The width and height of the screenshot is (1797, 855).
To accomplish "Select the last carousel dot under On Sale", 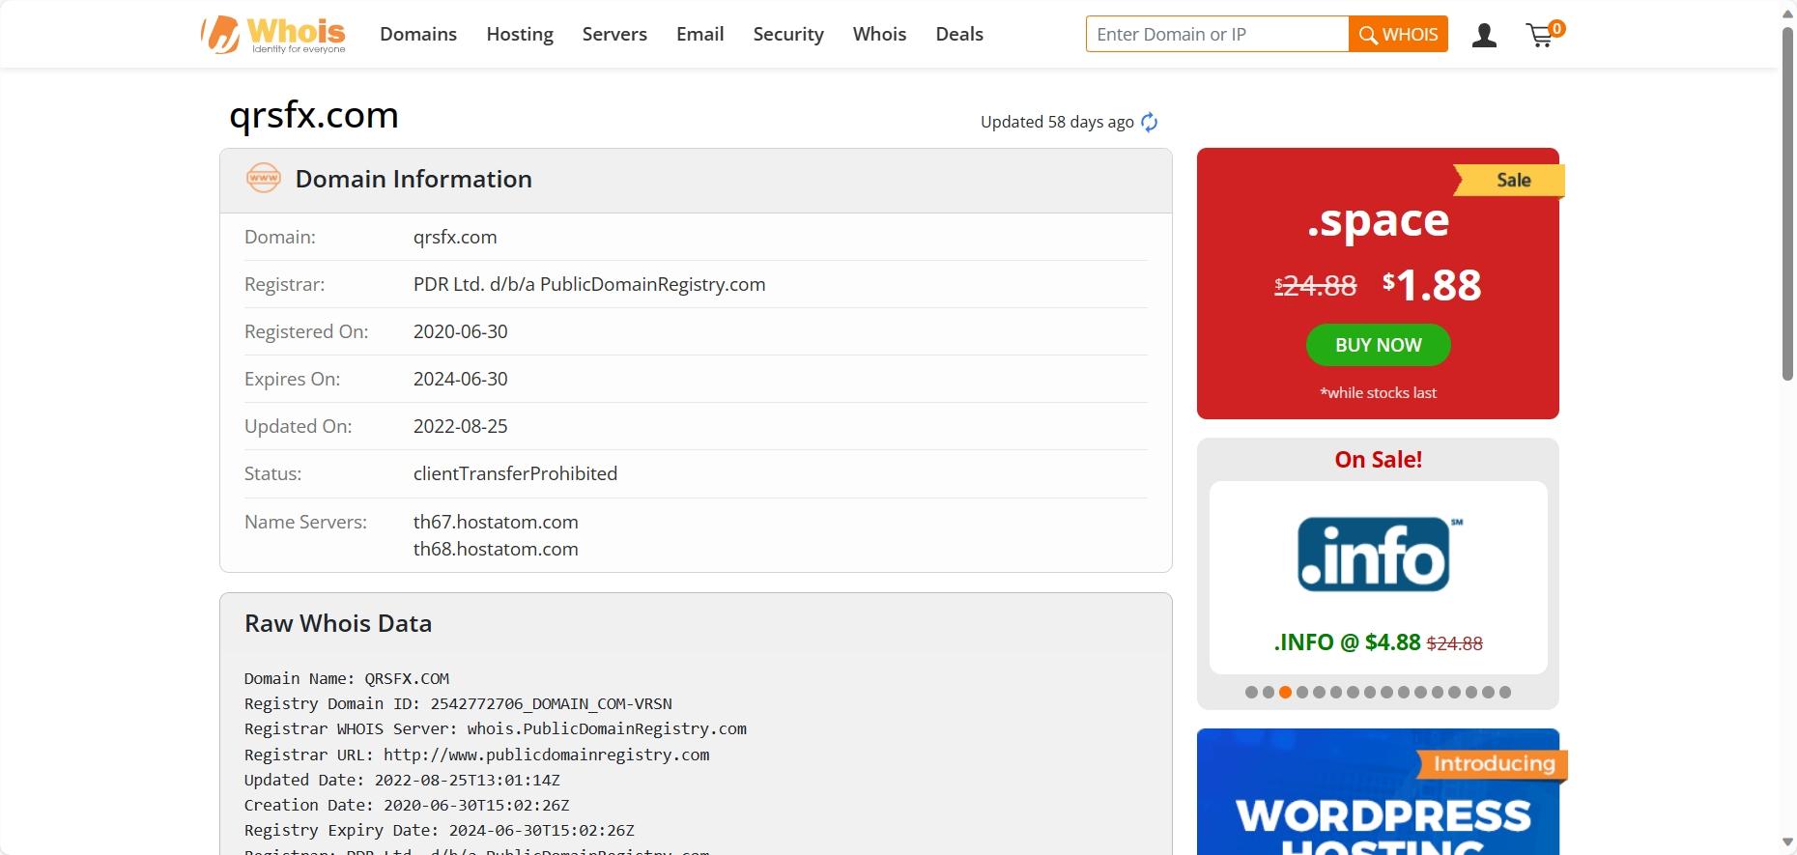I will pos(1505,692).
